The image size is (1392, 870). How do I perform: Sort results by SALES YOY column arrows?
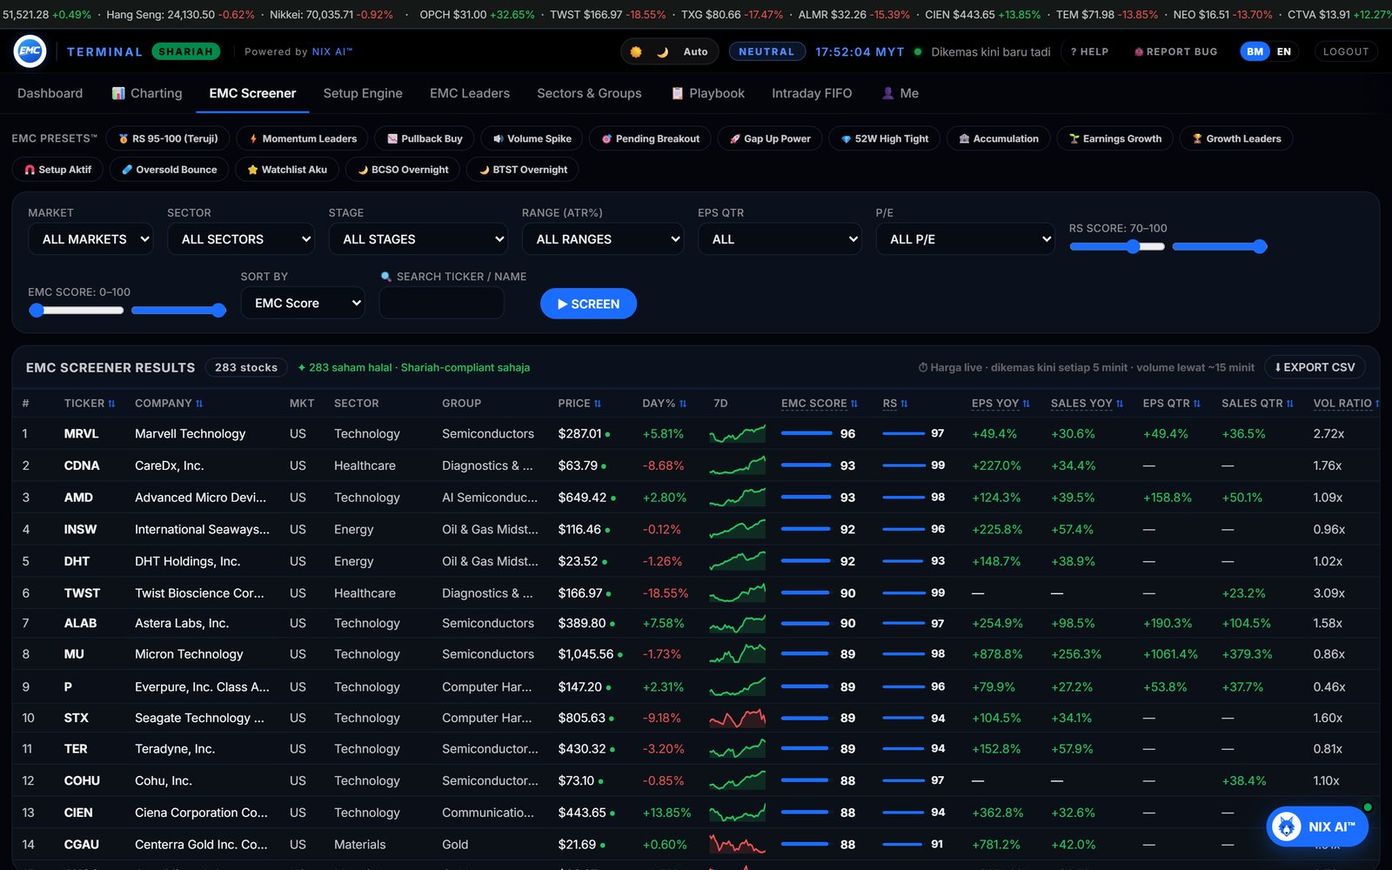coord(1120,404)
